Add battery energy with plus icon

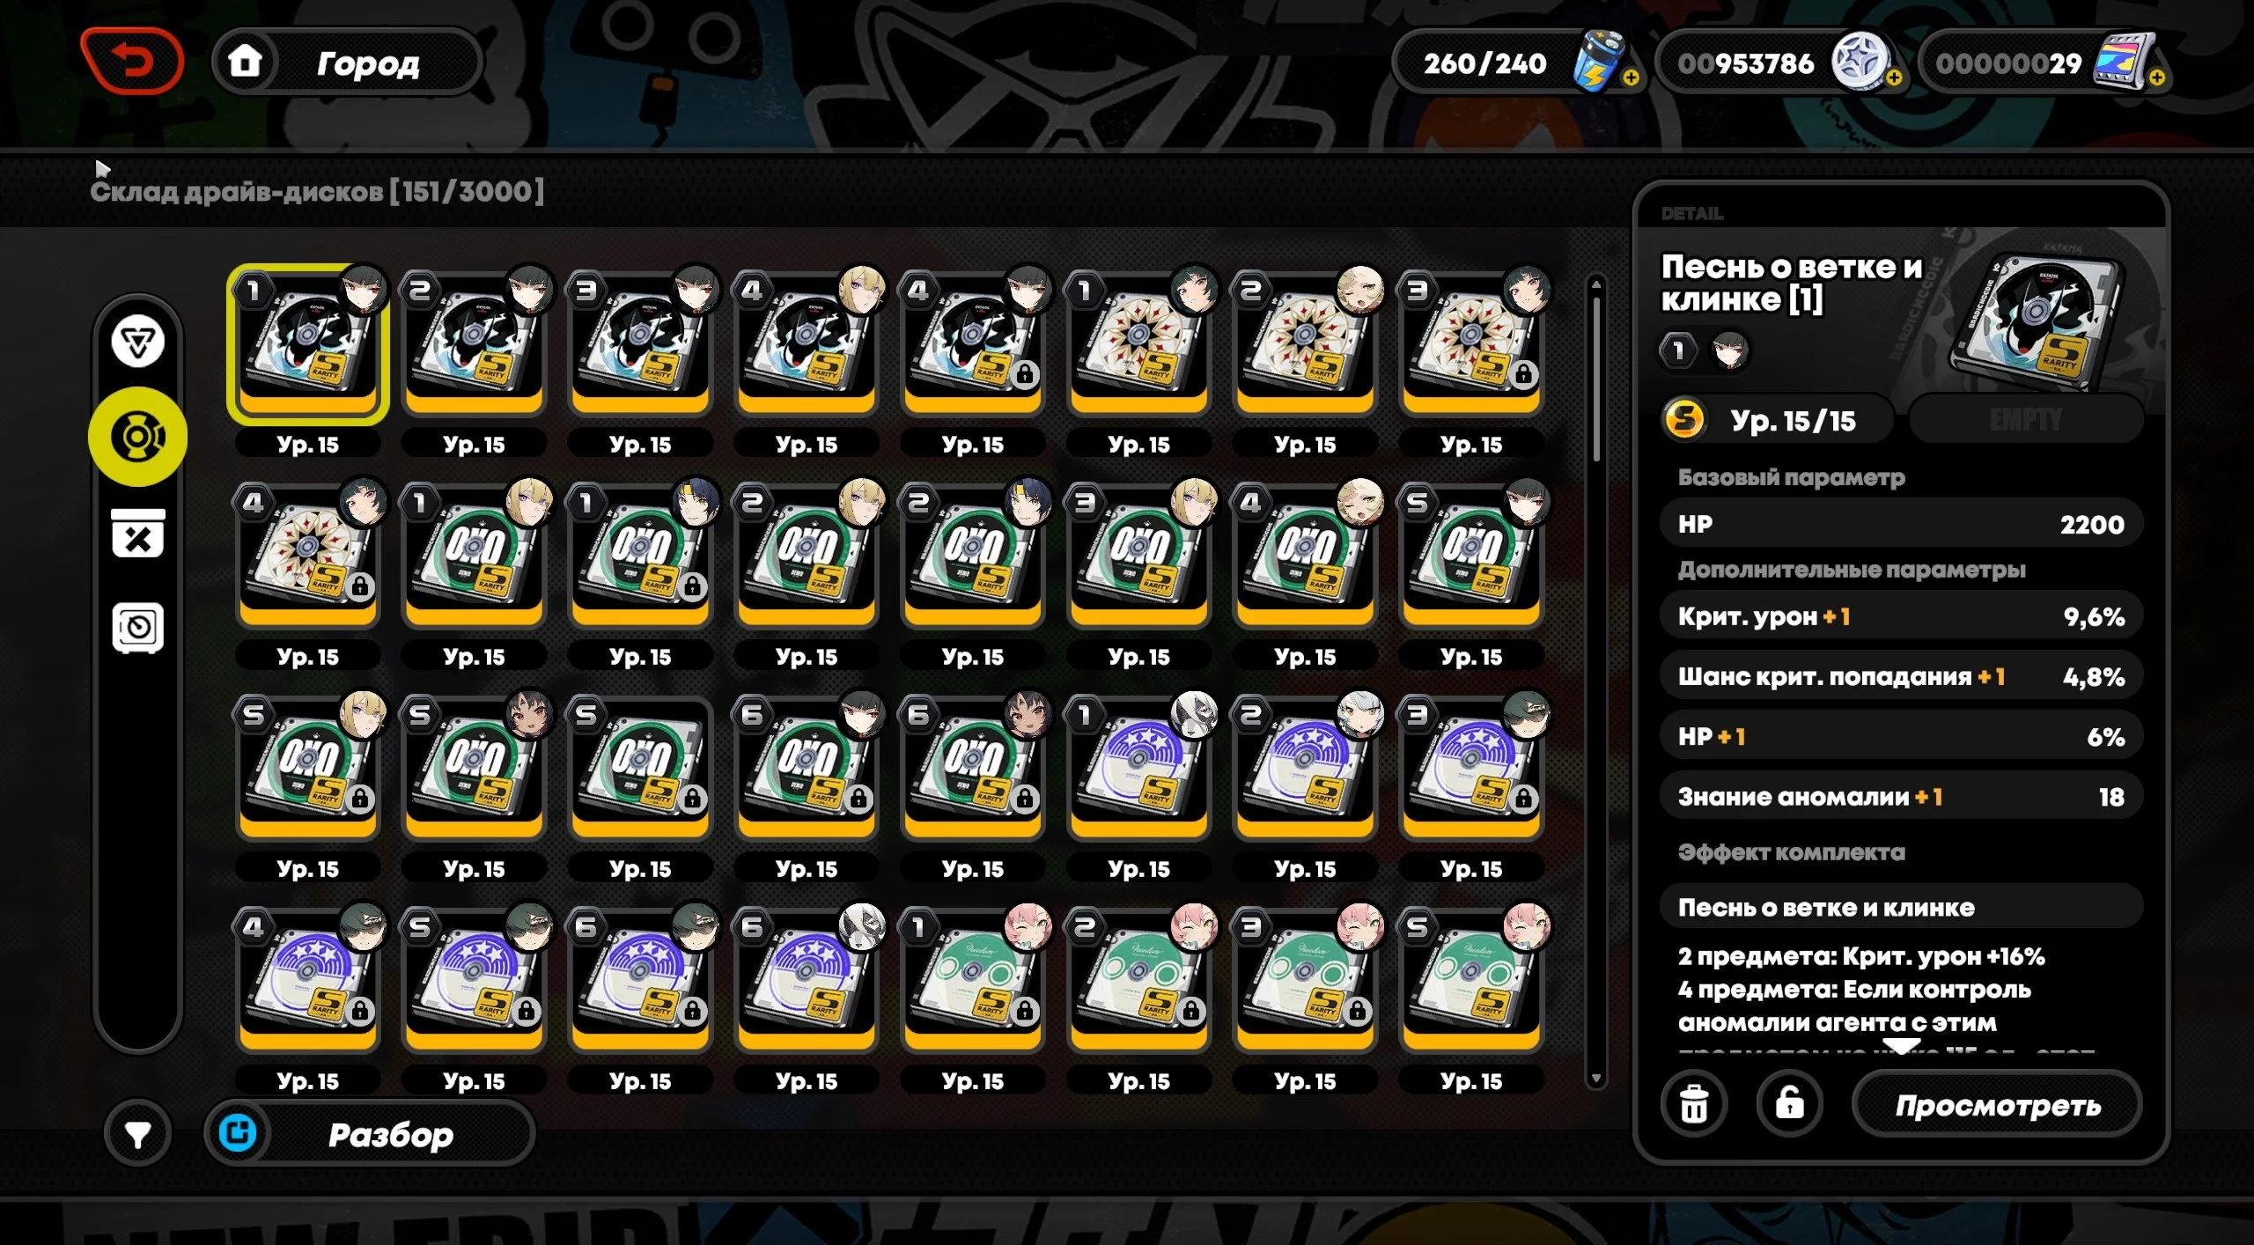[x=1631, y=77]
